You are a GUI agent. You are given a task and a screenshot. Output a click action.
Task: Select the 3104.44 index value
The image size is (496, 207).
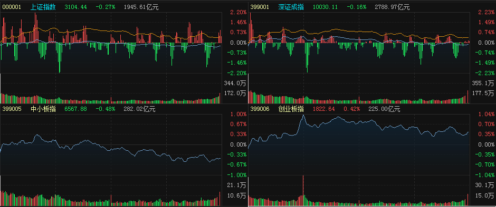pyautogui.click(x=75, y=7)
